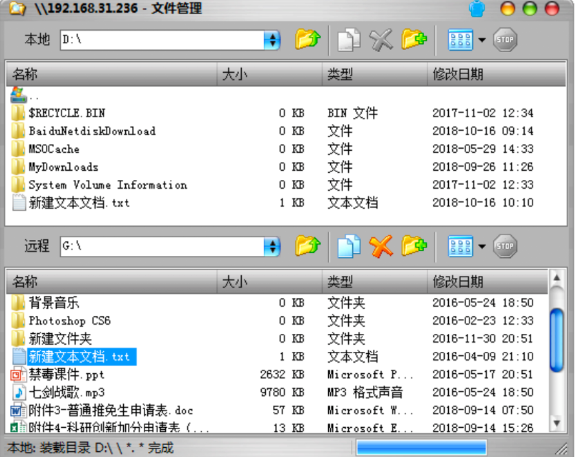This screenshot has width=575, height=457.
Task: Click the Photoshop CS6 folder icon
Action: pyautogui.click(x=19, y=321)
